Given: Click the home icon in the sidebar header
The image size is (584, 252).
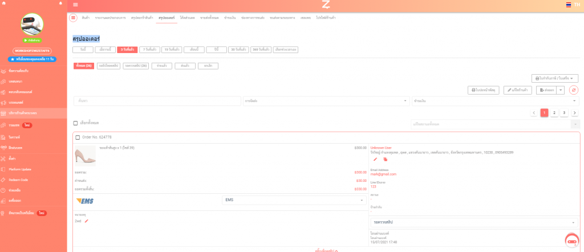Looking at the screenshot, I should (x=4, y=3).
